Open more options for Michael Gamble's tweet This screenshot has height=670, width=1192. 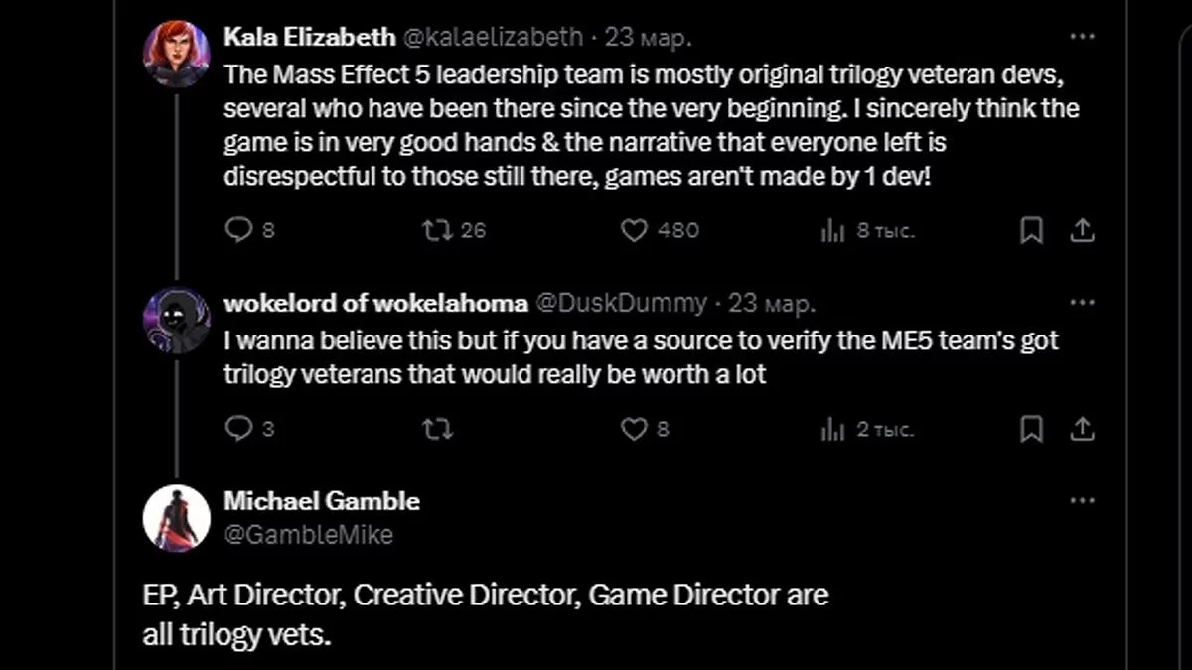point(1082,501)
